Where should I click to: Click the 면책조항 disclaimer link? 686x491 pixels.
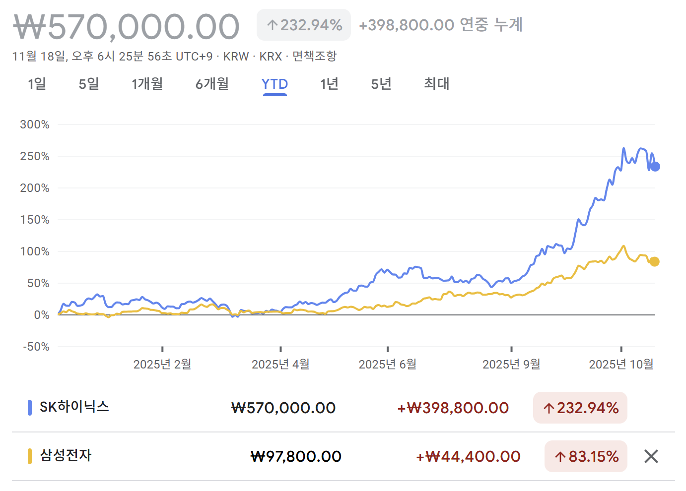315,56
